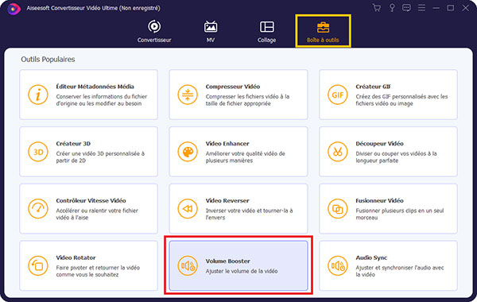477x302 pixels.
Task: Click the registration key icon
Action: (x=392, y=8)
